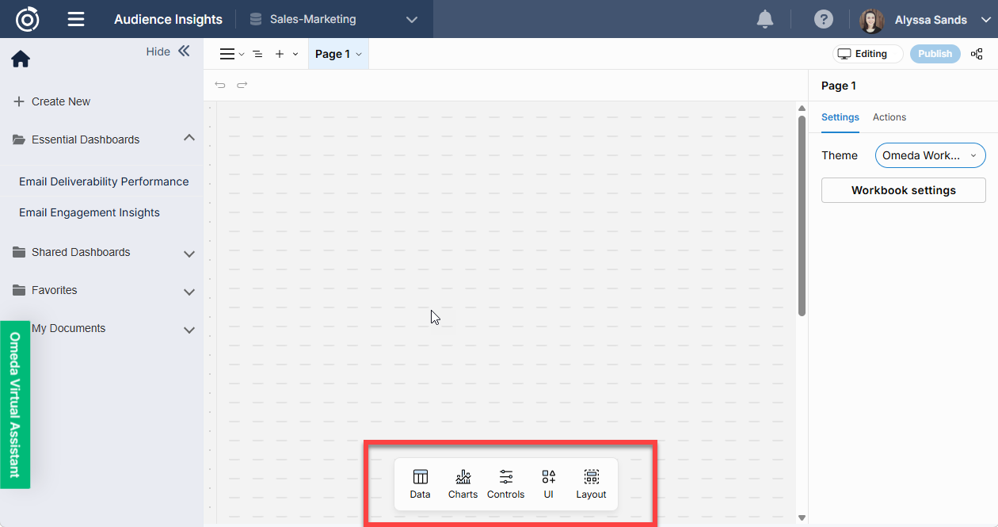Switch to the Actions tab

pyautogui.click(x=889, y=117)
